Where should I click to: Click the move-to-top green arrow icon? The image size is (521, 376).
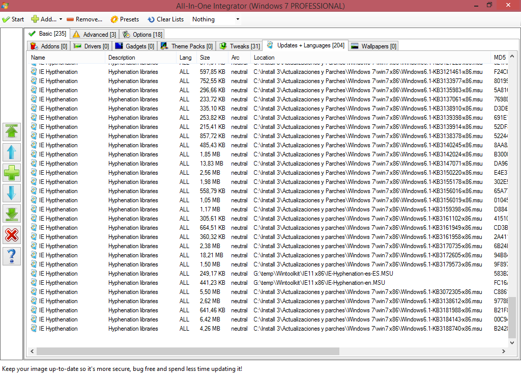point(12,131)
